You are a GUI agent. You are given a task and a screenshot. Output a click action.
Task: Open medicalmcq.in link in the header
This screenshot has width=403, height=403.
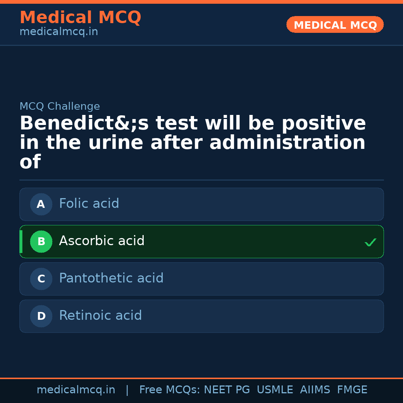point(59,32)
